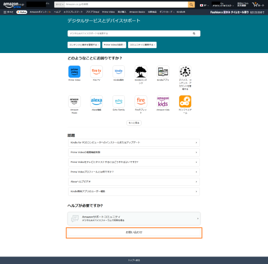
Task: Open Kindle free app accessibility topic
Action: pos(134,191)
